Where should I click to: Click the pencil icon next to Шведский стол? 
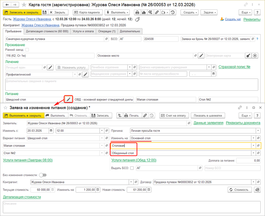[68, 99]
